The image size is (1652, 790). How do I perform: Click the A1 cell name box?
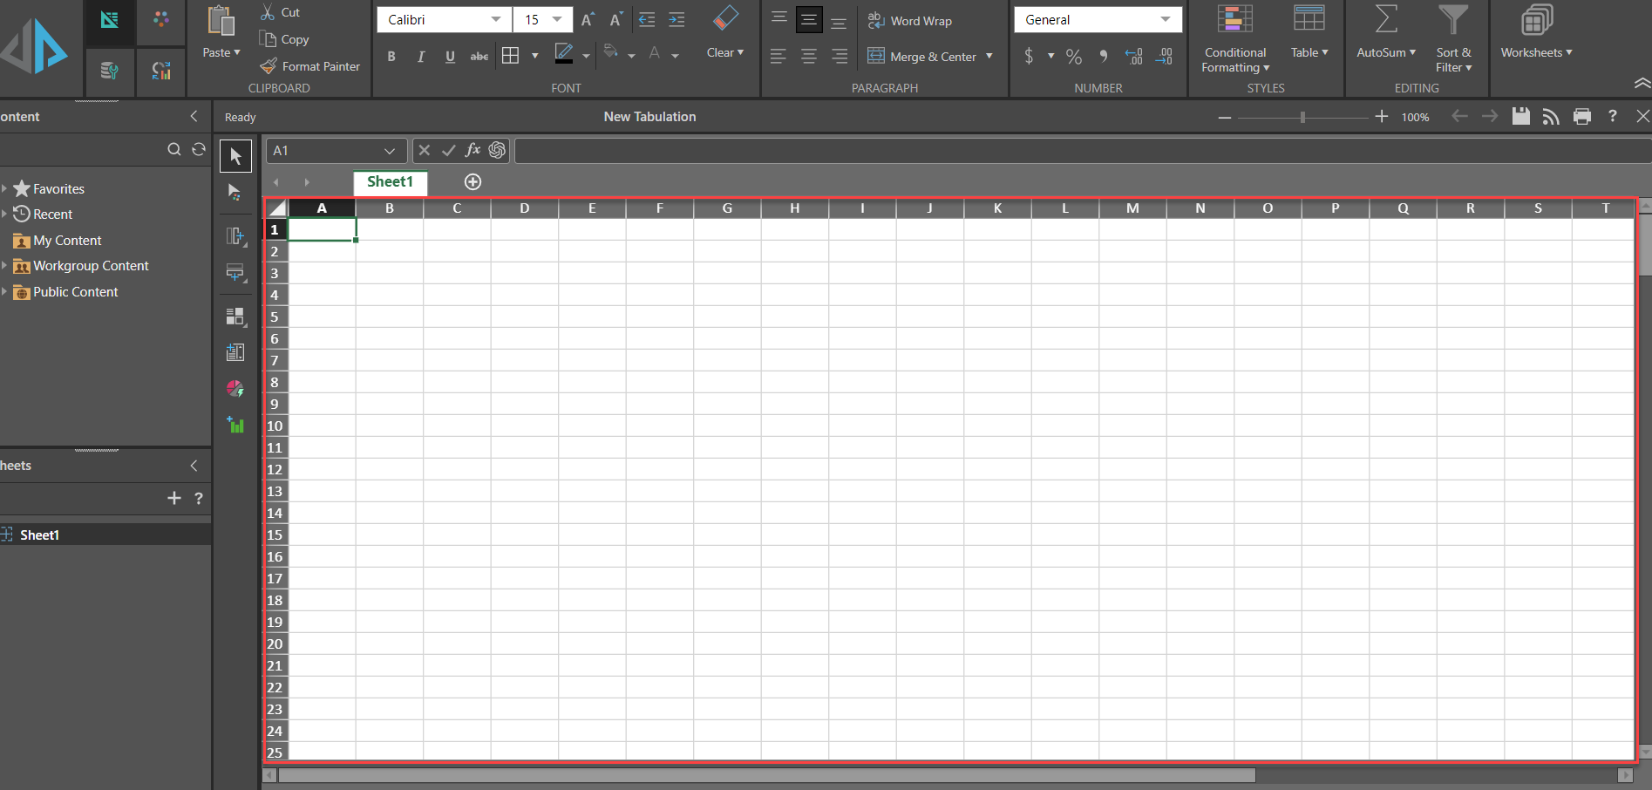324,151
